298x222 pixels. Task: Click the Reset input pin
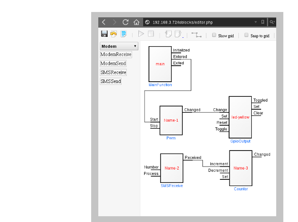point(222,123)
